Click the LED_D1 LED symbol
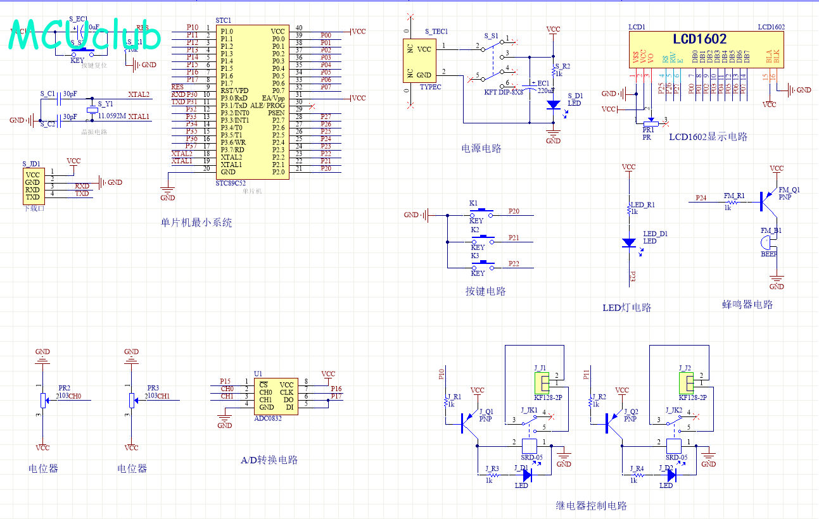Screen dimensions: 819x519 [x=629, y=242]
